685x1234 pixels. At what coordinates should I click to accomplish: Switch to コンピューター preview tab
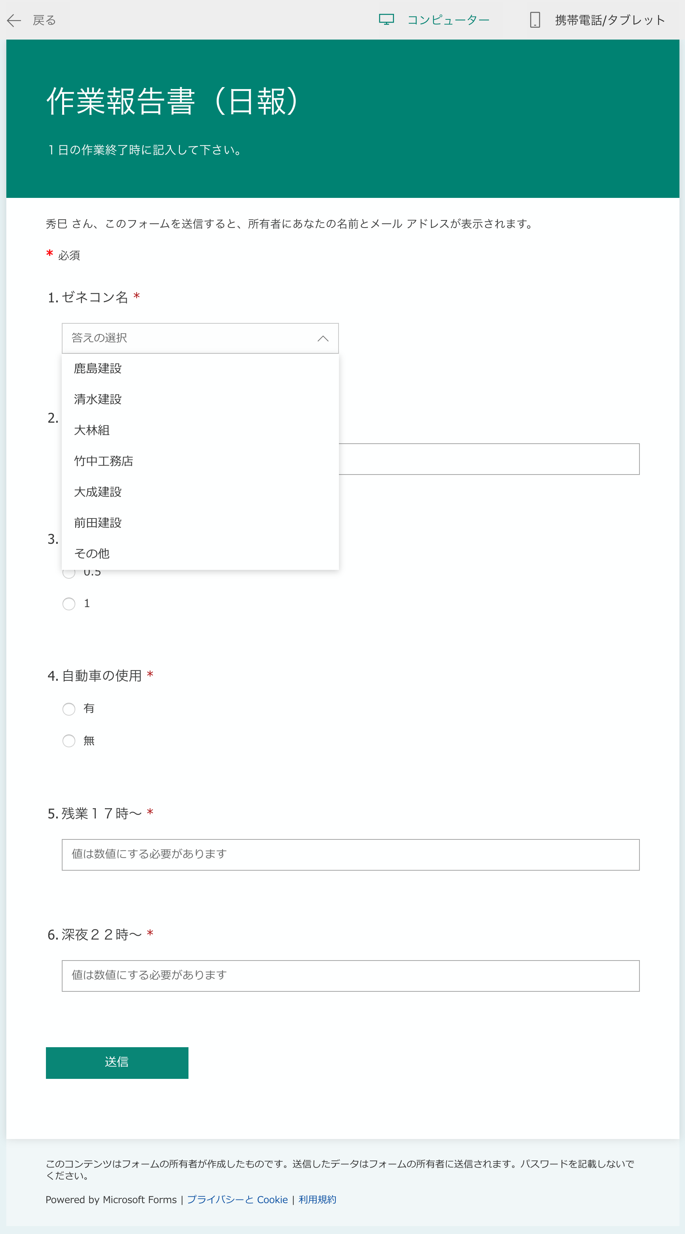448,20
